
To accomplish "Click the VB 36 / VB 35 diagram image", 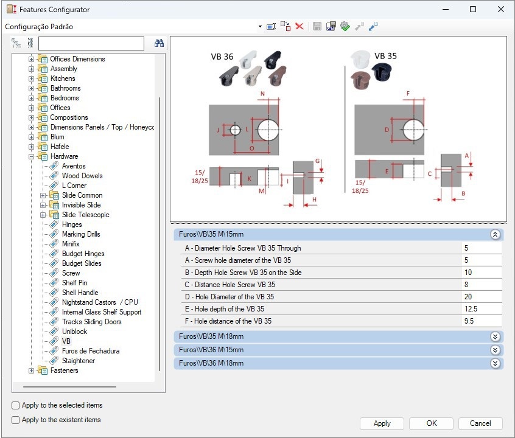I will tap(338, 129).
